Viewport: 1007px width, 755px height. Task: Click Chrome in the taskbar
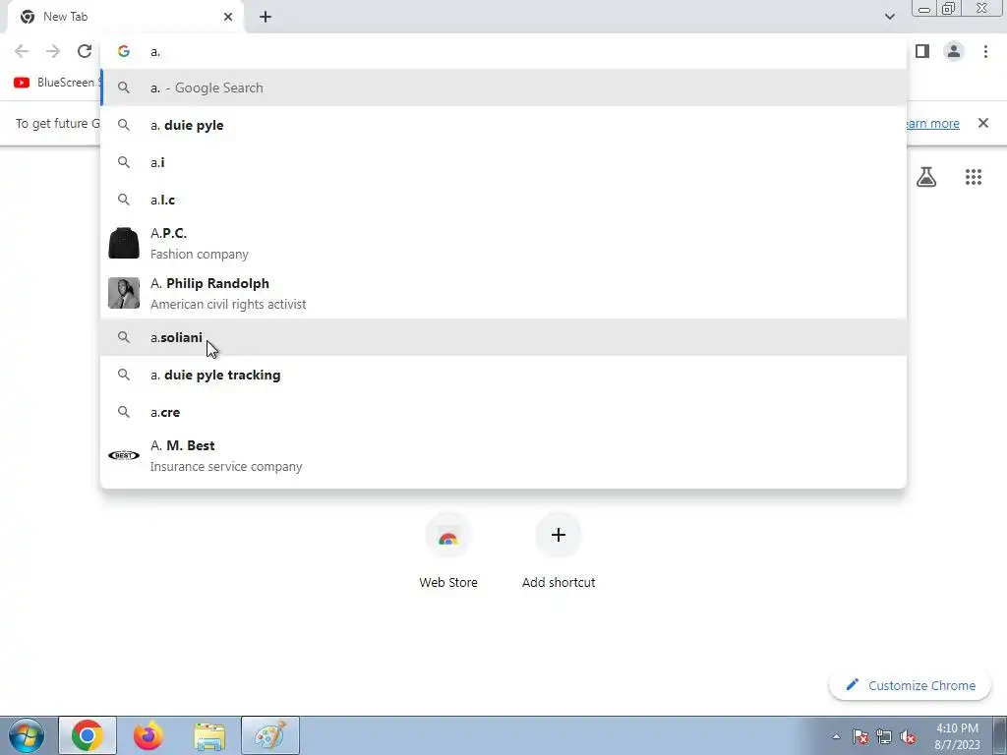tap(88, 735)
